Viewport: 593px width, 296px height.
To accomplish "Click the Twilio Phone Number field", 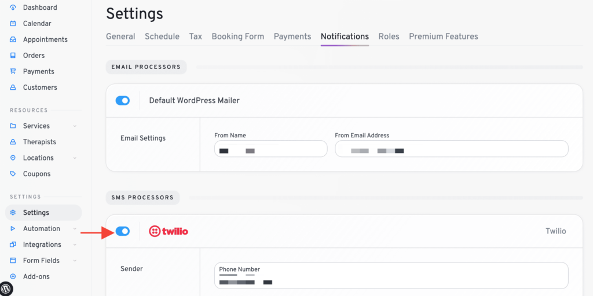I will coord(391,276).
